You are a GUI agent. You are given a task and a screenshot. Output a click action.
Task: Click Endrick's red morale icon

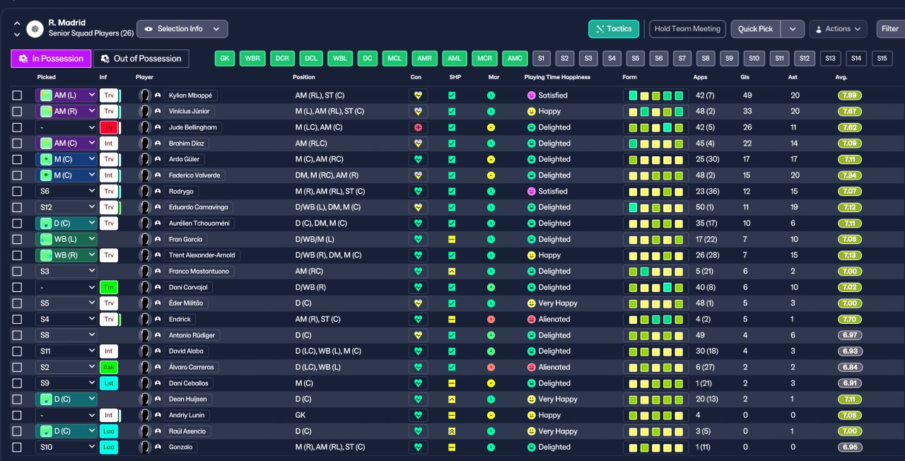click(491, 320)
